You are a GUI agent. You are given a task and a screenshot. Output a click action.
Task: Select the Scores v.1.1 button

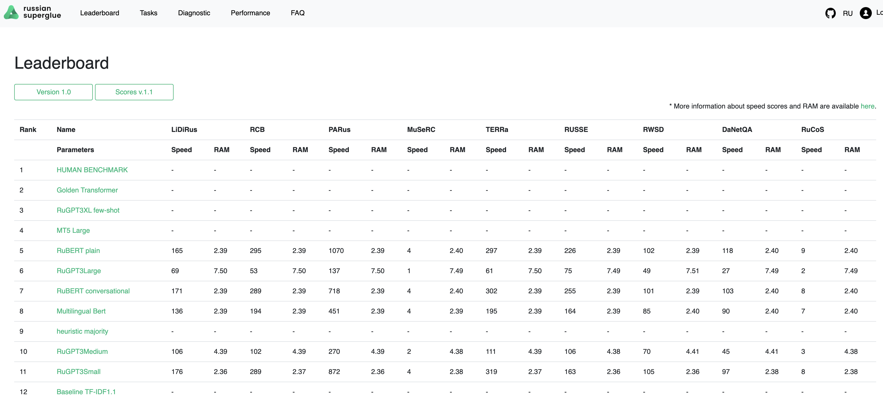134,92
